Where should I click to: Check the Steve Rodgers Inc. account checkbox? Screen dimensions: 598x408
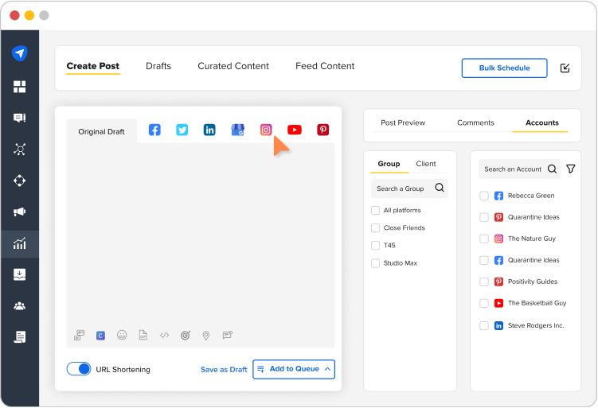pyautogui.click(x=484, y=326)
